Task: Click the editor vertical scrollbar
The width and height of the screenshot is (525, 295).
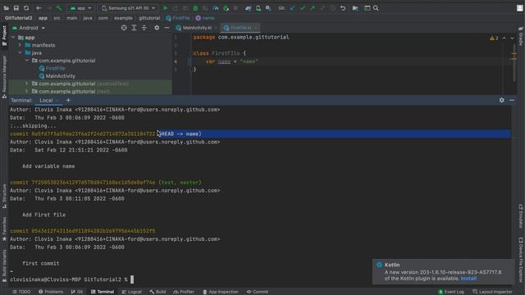Action: click(514, 64)
